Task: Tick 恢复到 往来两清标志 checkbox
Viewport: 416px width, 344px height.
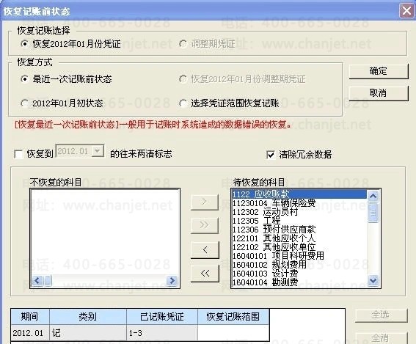Action: coord(18,154)
